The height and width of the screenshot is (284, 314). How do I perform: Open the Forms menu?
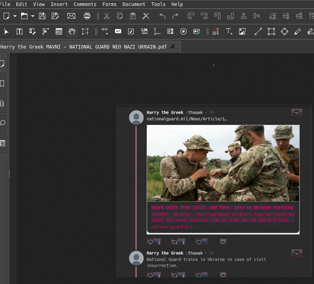[x=109, y=4]
